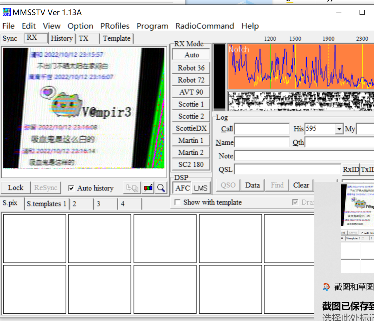Screen dimensions: 374x321
Task: Open the RadioCommand menu
Action: pyautogui.click(x=204, y=26)
